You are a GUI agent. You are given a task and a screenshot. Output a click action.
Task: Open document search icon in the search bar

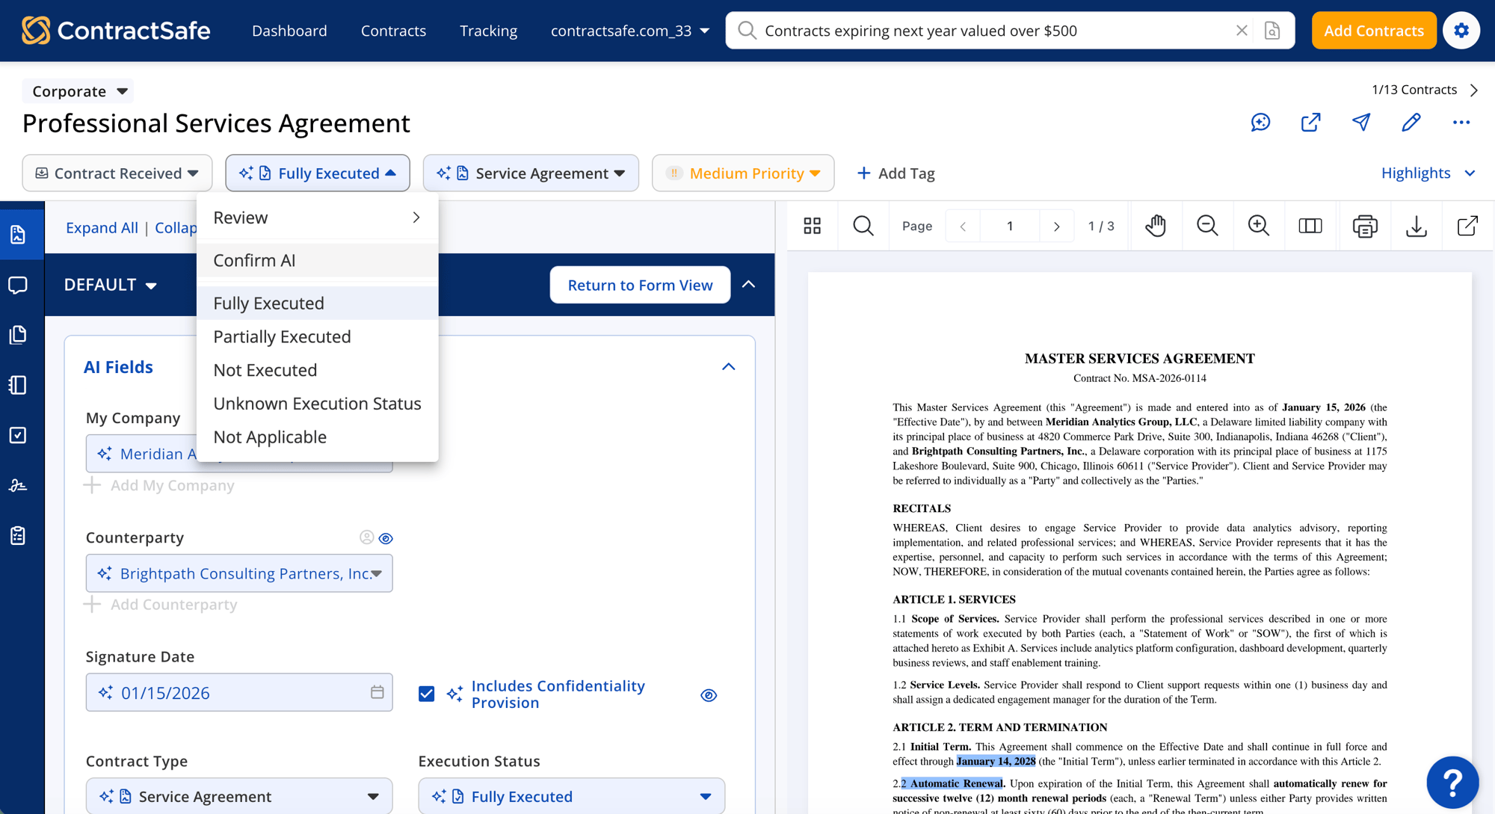(1272, 31)
